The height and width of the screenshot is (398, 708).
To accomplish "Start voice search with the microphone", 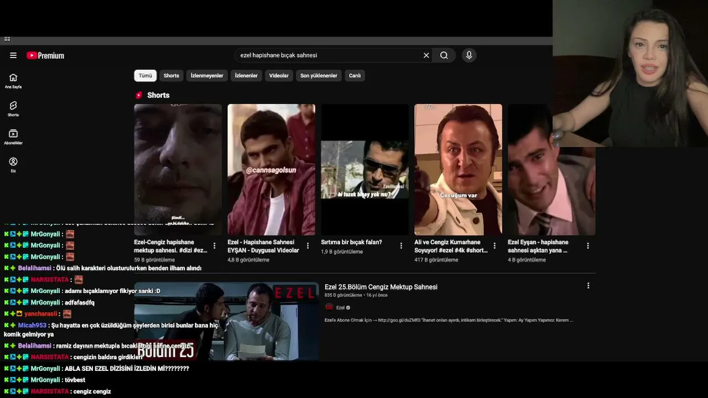I will 469,55.
